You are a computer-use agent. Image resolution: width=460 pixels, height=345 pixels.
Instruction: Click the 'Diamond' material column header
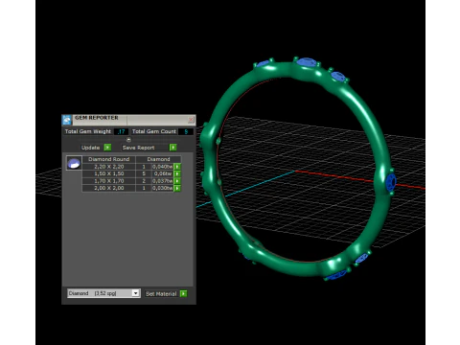coord(158,159)
